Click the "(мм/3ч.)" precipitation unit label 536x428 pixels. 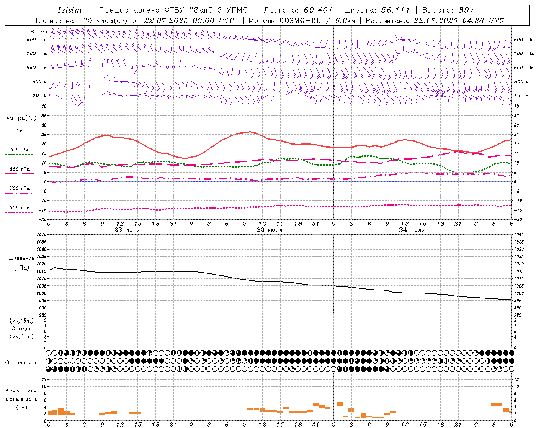point(22,321)
